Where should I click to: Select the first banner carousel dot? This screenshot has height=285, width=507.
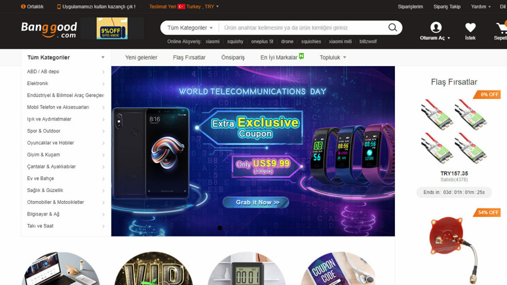coord(220,228)
